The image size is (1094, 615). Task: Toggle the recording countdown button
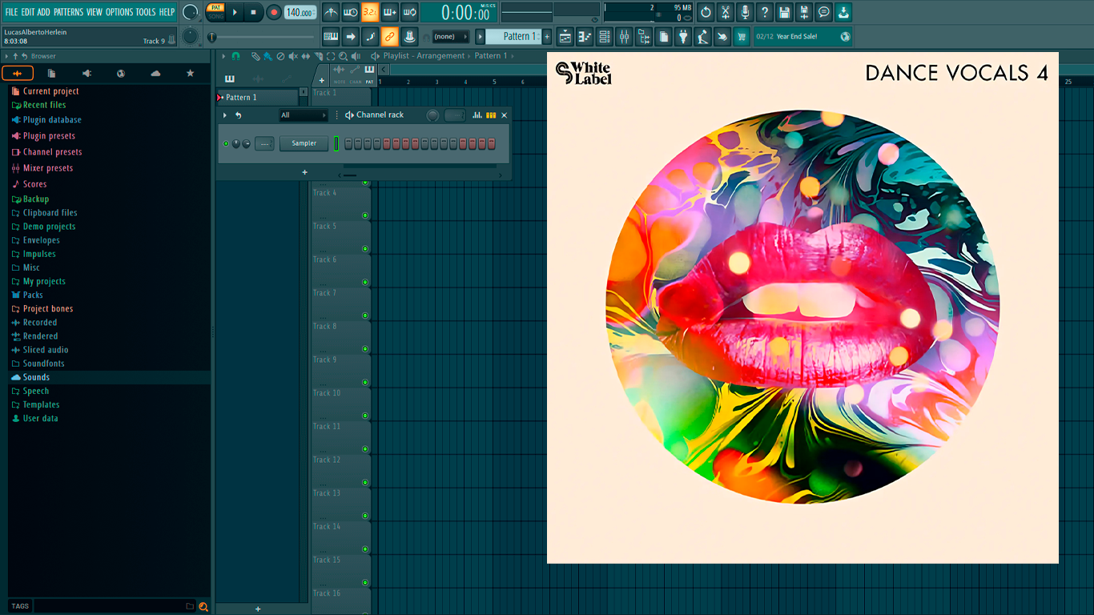point(370,12)
